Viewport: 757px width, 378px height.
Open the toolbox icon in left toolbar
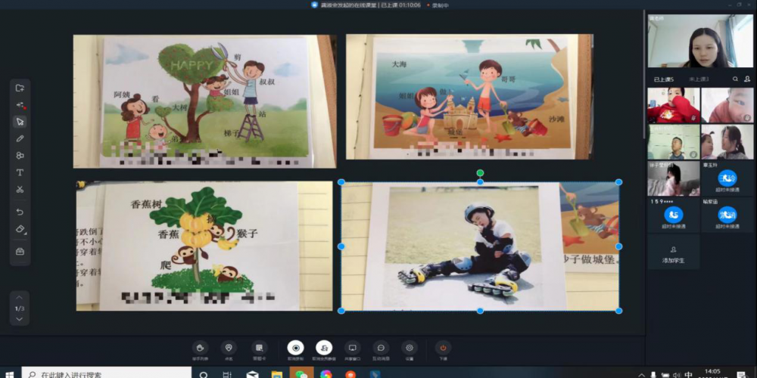click(x=20, y=251)
